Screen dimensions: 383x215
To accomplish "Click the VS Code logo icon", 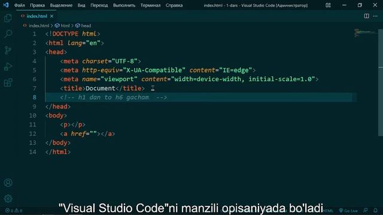I will 5,5.
